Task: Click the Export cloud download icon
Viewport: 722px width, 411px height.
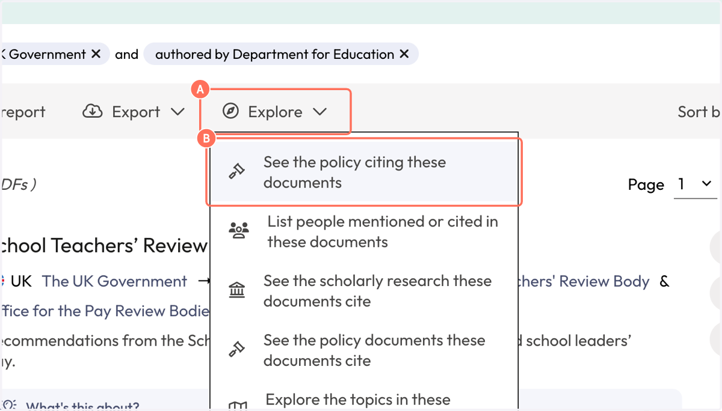Action: click(x=92, y=111)
